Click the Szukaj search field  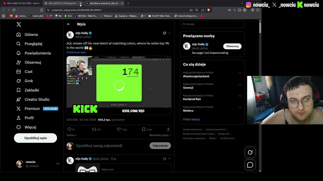click(212, 24)
